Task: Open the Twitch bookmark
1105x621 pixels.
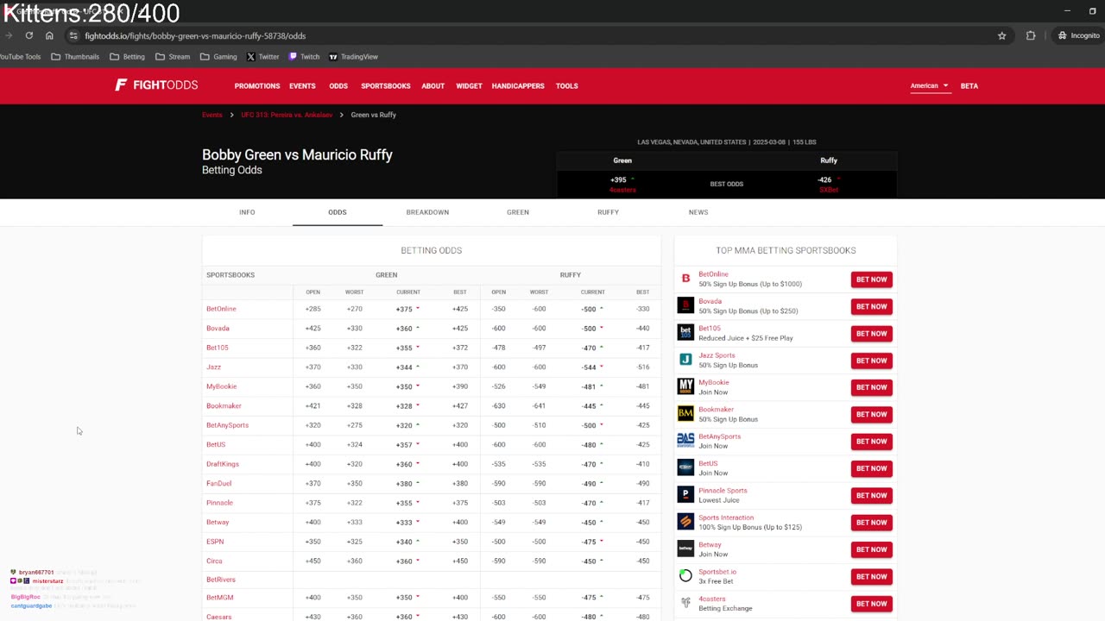Action: (x=304, y=57)
